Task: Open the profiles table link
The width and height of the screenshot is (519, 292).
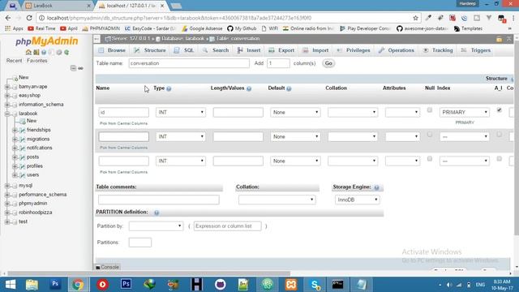Action: 34,166
